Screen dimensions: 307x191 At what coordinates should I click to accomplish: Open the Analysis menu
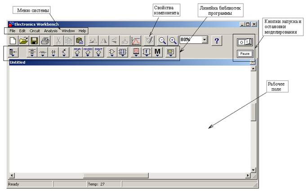coord(51,31)
